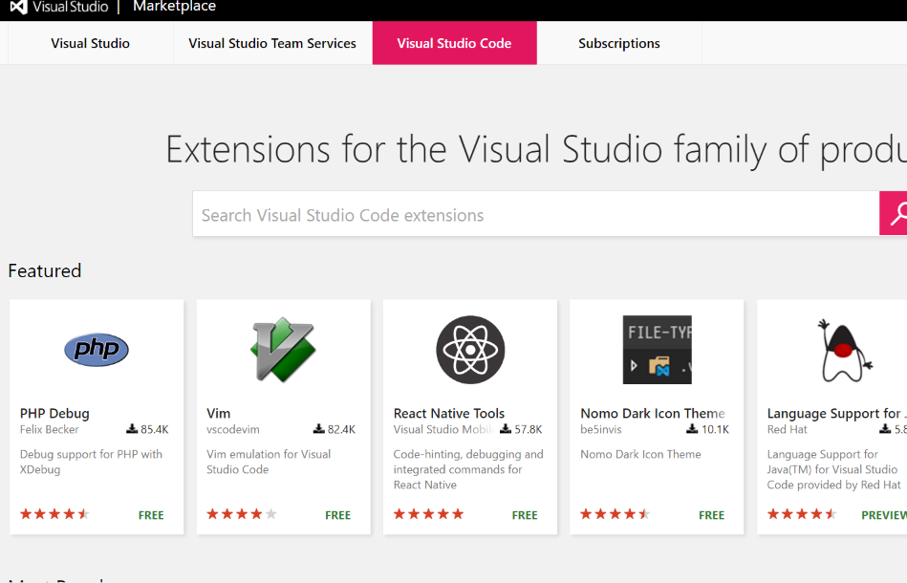Click the 'Nomo Dark Icon Theme' description text
The width and height of the screenshot is (907, 583).
click(x=640, y=454)
